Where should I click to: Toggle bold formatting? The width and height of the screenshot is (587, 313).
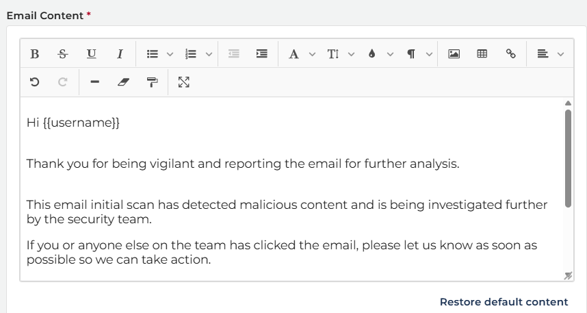(35, 54)
